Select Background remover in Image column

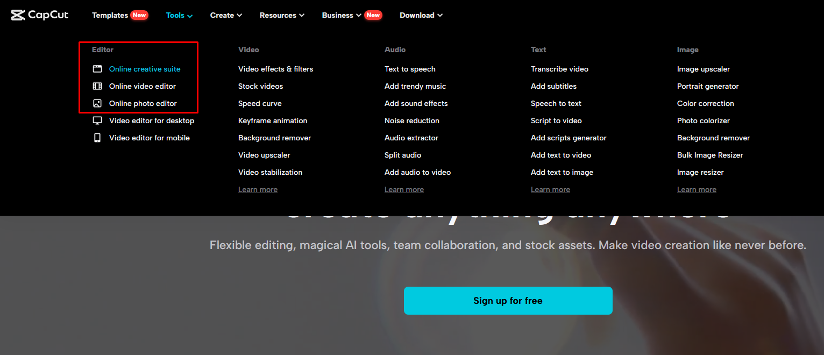pyautogui.click(x=713, y=138)
